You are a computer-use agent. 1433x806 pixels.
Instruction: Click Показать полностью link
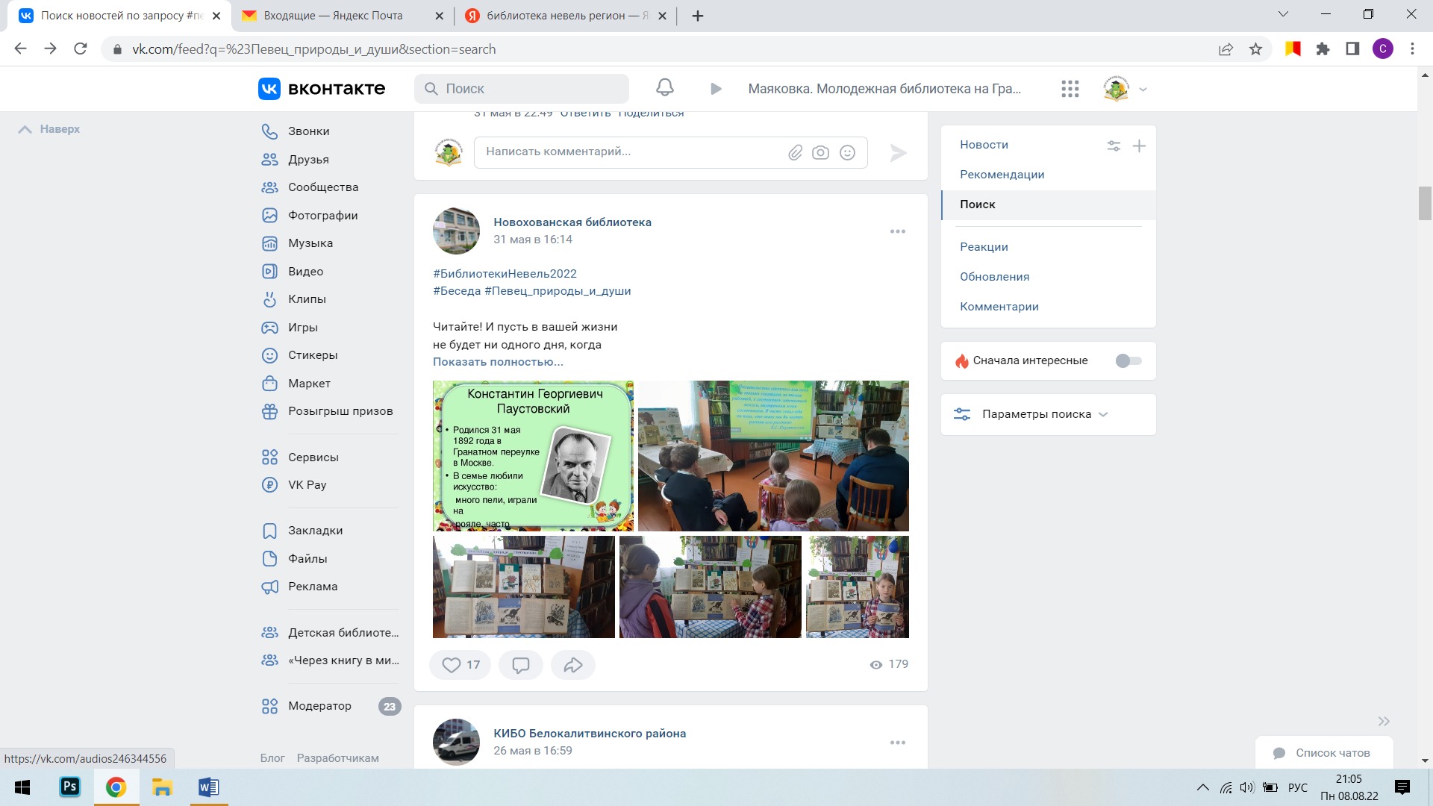(498, 362)
